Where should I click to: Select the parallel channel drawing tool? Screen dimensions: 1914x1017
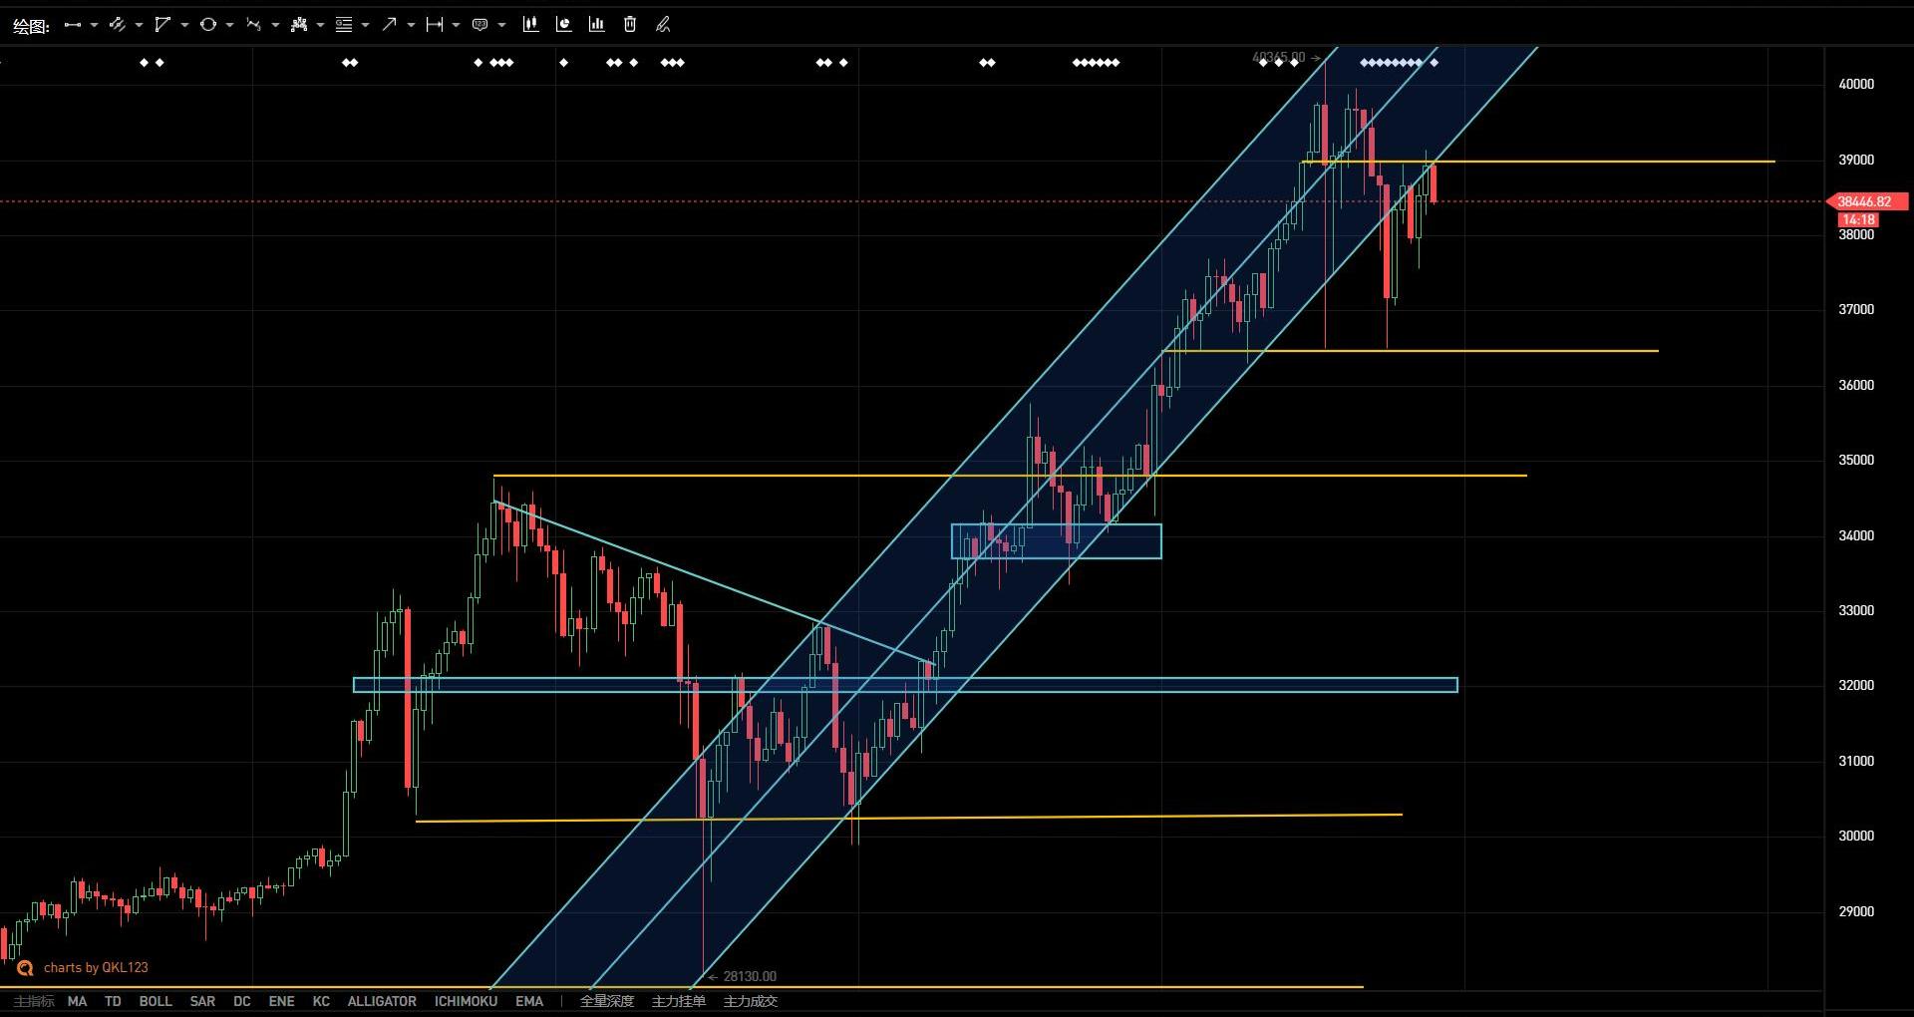click(117, 25)
